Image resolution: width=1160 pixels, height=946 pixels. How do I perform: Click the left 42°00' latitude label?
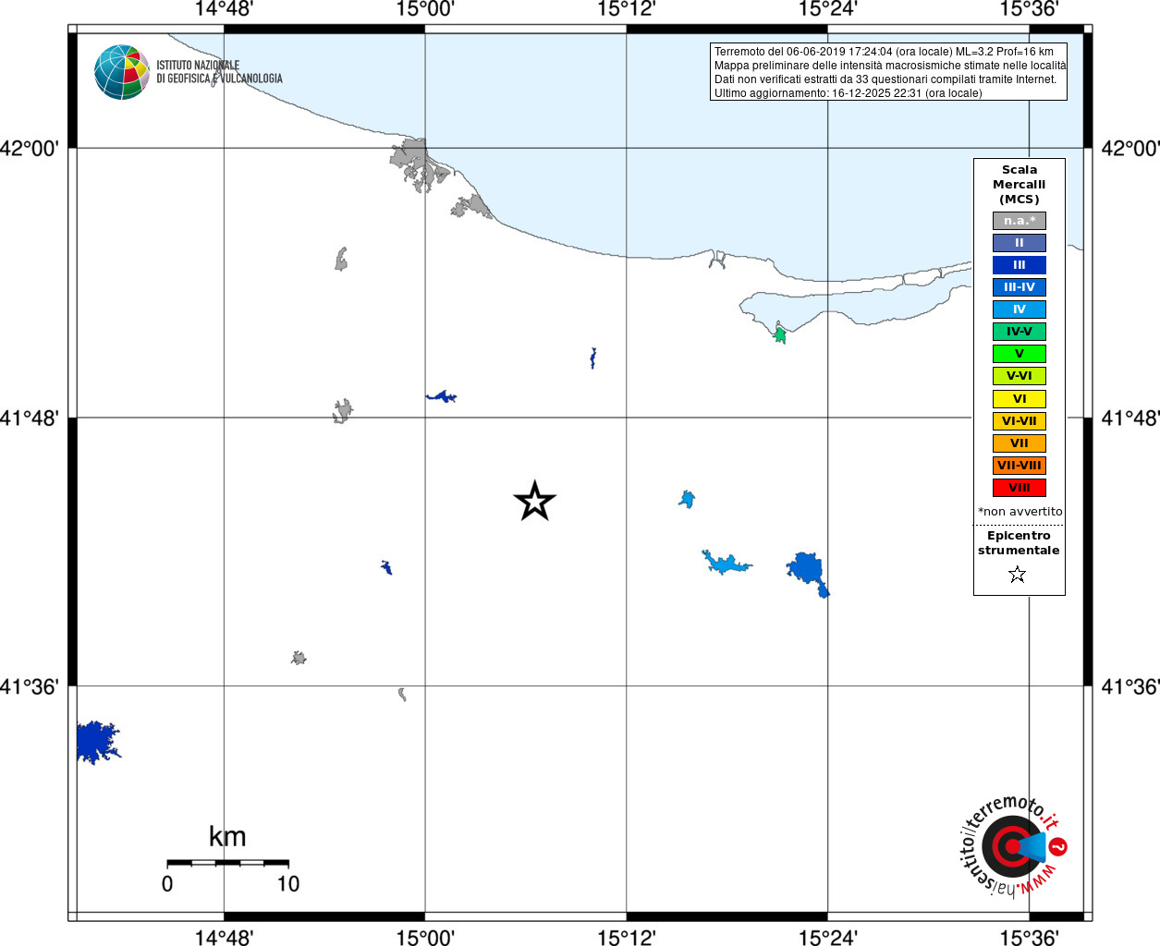coord(30,148)
